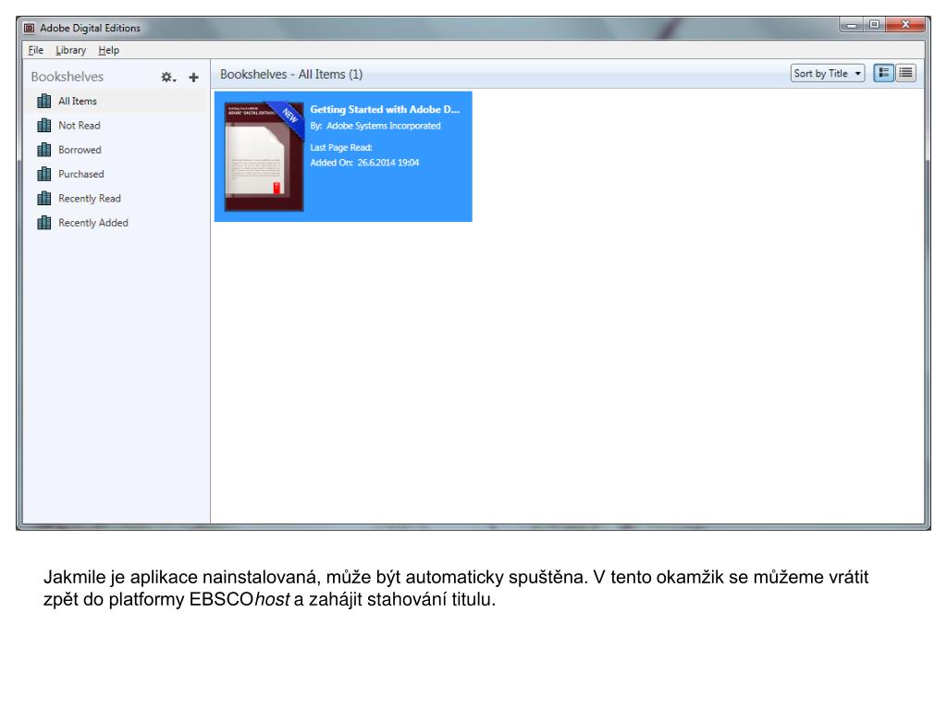The width and height of the screenshot is (947, 710).
Task: Click the Adobe Systems Incorporated author text
Action: click(x=384, y=126)
